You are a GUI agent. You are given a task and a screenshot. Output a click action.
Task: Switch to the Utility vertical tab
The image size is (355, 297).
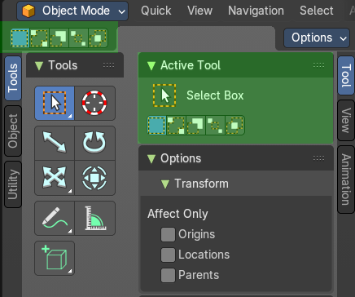[13, 184]
